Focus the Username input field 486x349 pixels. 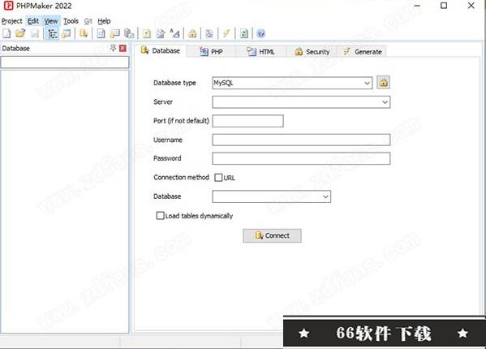pyautogui.click(x=301, y=140)
